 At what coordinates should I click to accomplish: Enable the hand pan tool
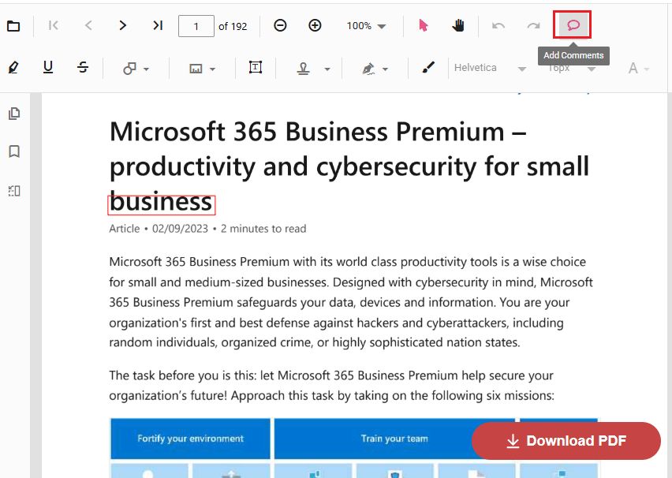(458, 26)
